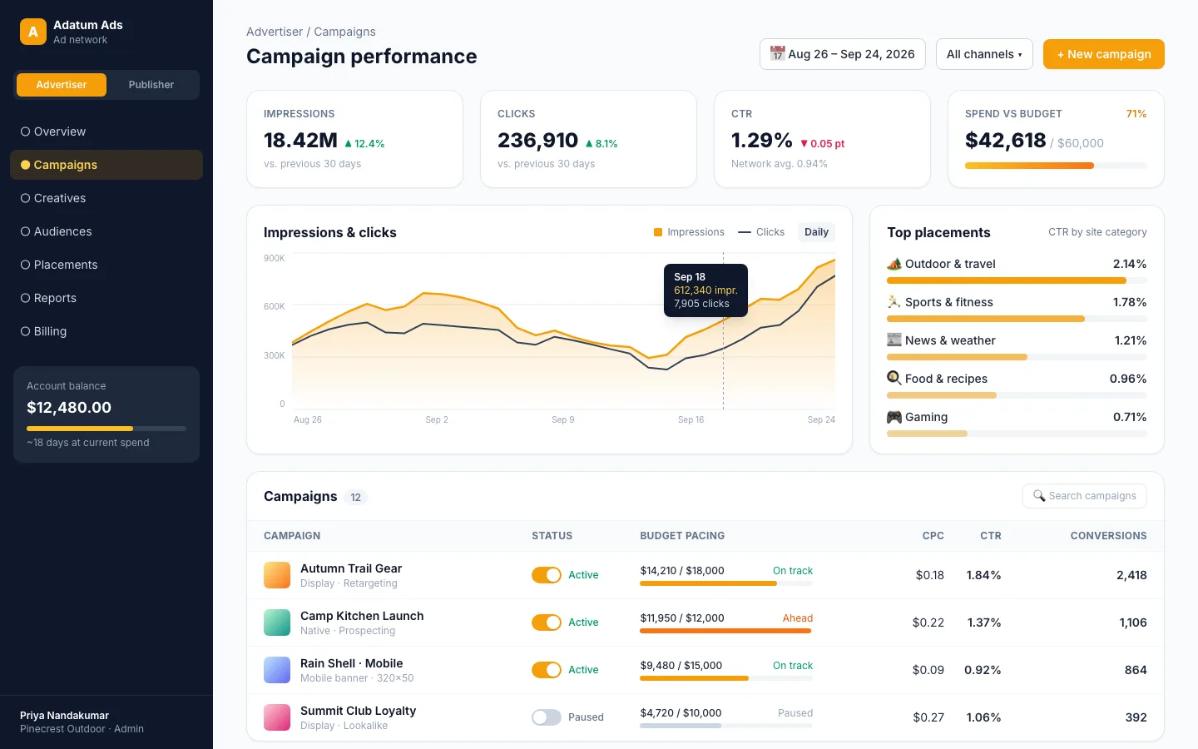The image size is (1198, 749).
Task: Click the calendar icon in date range
Action: (x=777, y=54)
